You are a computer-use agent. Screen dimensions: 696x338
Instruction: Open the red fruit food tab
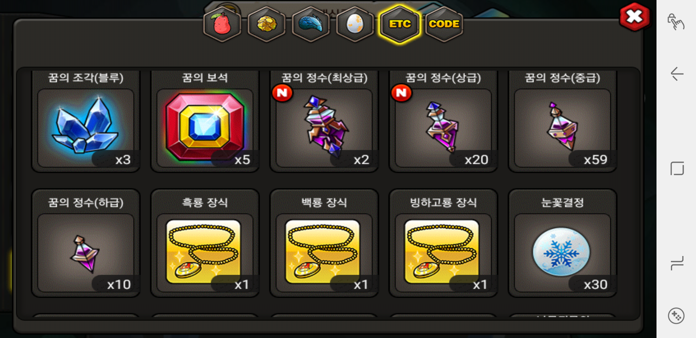click(x=222, y=24)
